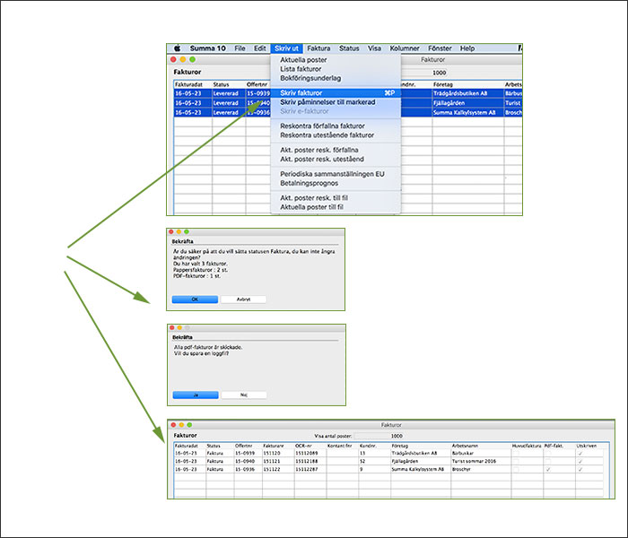Open the File menu
This screenshot has height=538, width=628.
240,48
